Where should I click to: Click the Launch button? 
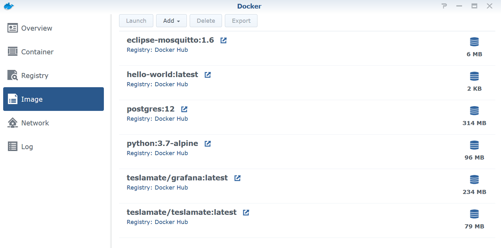tap(136, 21)
